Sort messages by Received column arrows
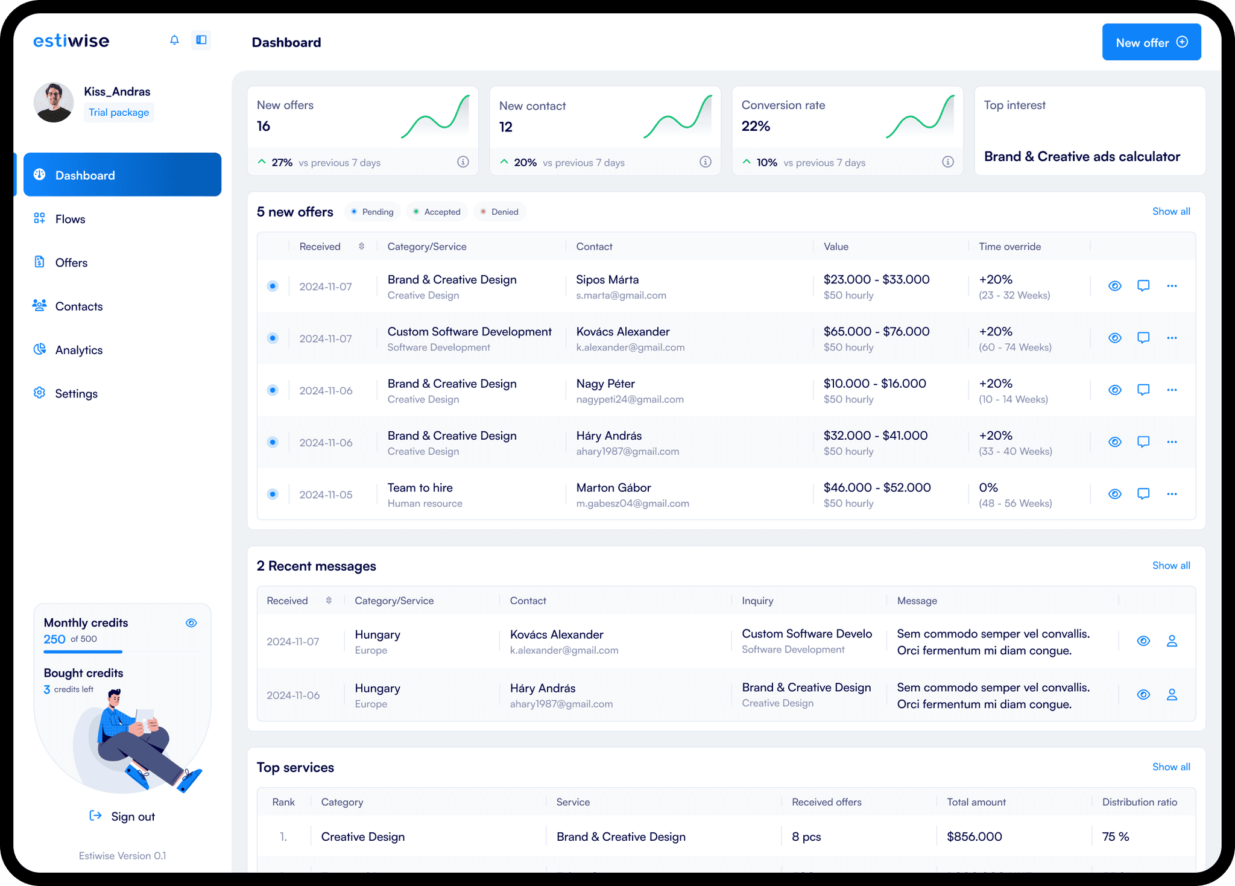The height and width of the screenshot is (886, 1235). (x=329, y=600)
